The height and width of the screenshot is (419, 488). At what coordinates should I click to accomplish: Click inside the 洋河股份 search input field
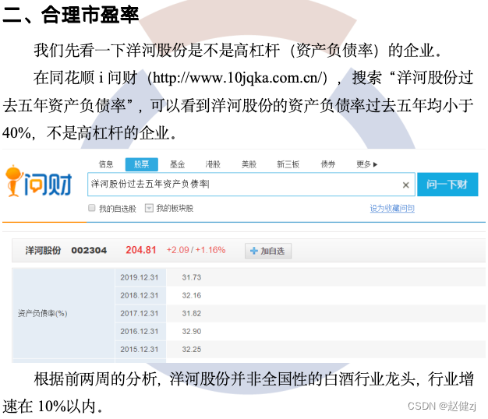(x=251, y=185)
